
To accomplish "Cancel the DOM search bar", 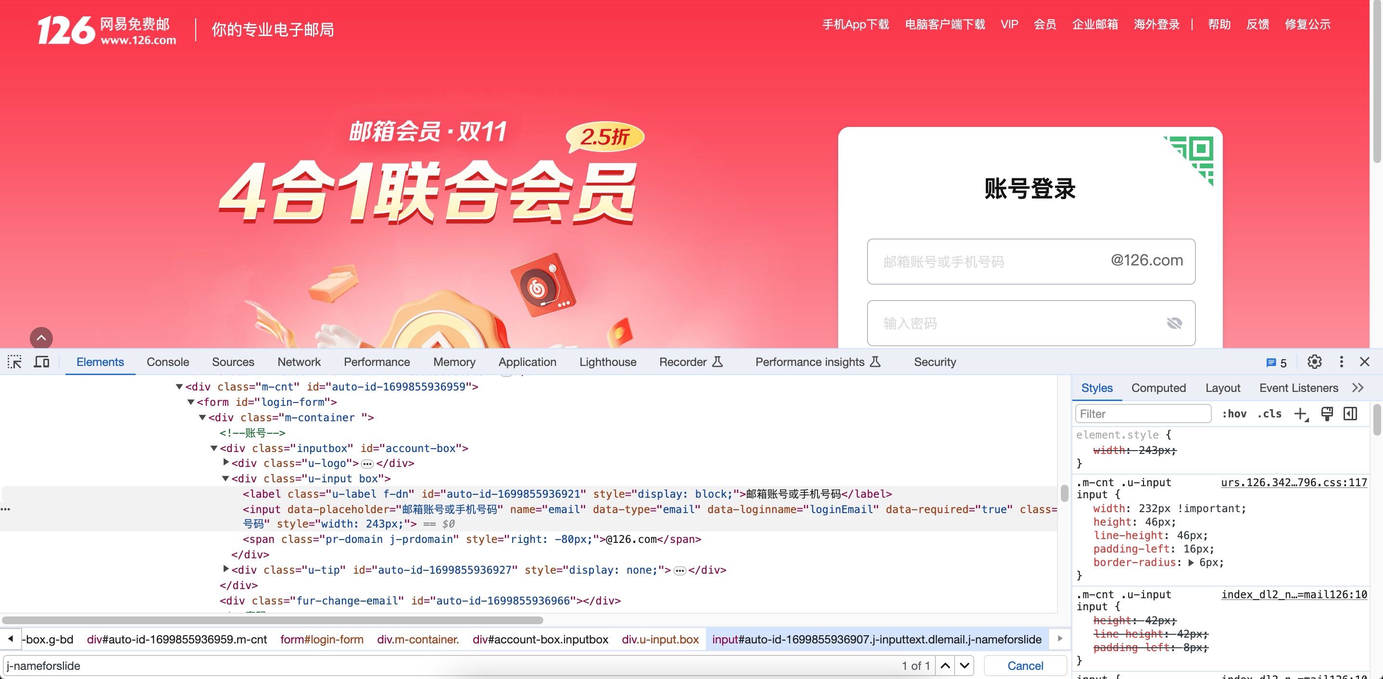I will point(1024,666).
